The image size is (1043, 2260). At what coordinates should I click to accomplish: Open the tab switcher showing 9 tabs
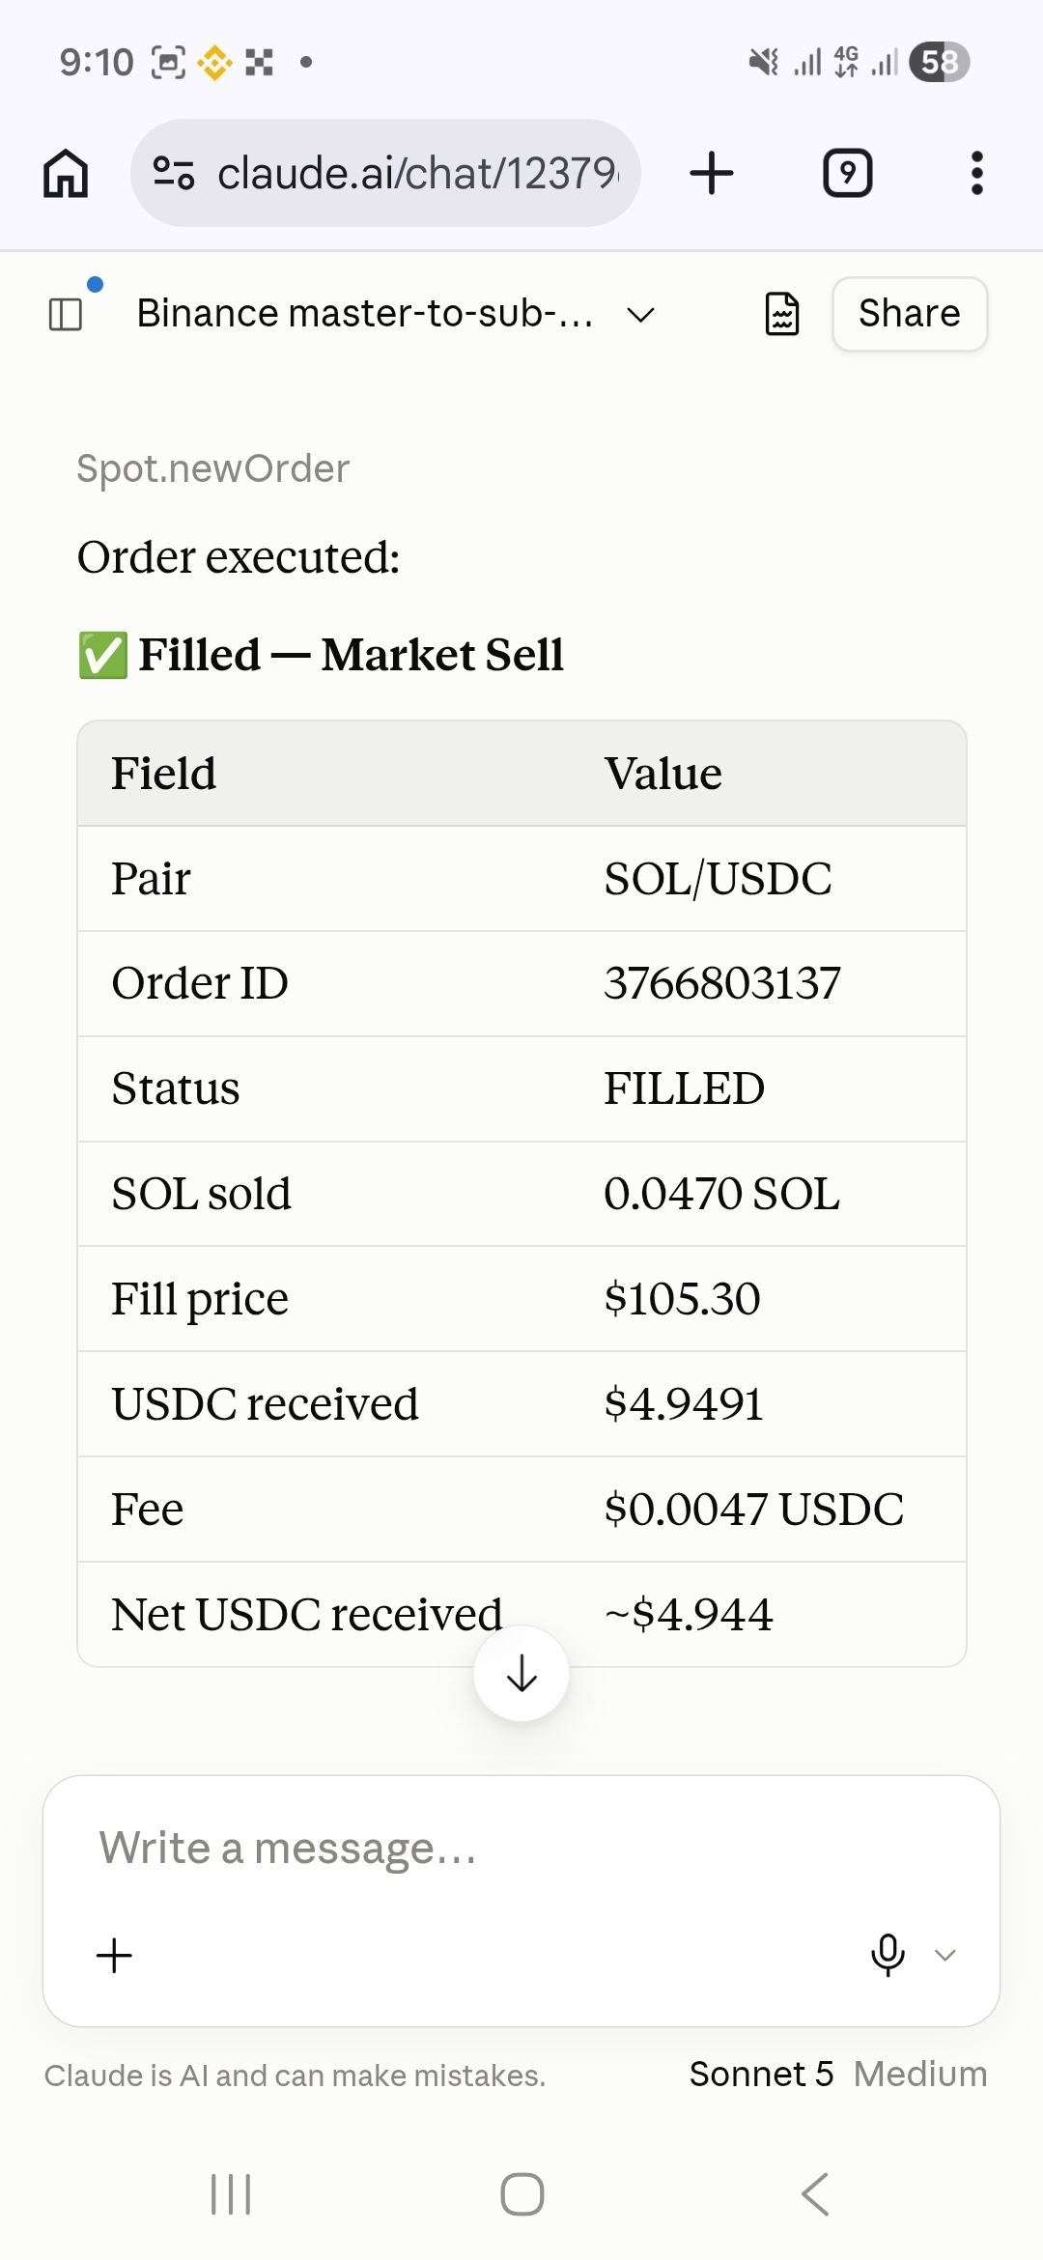847,174
